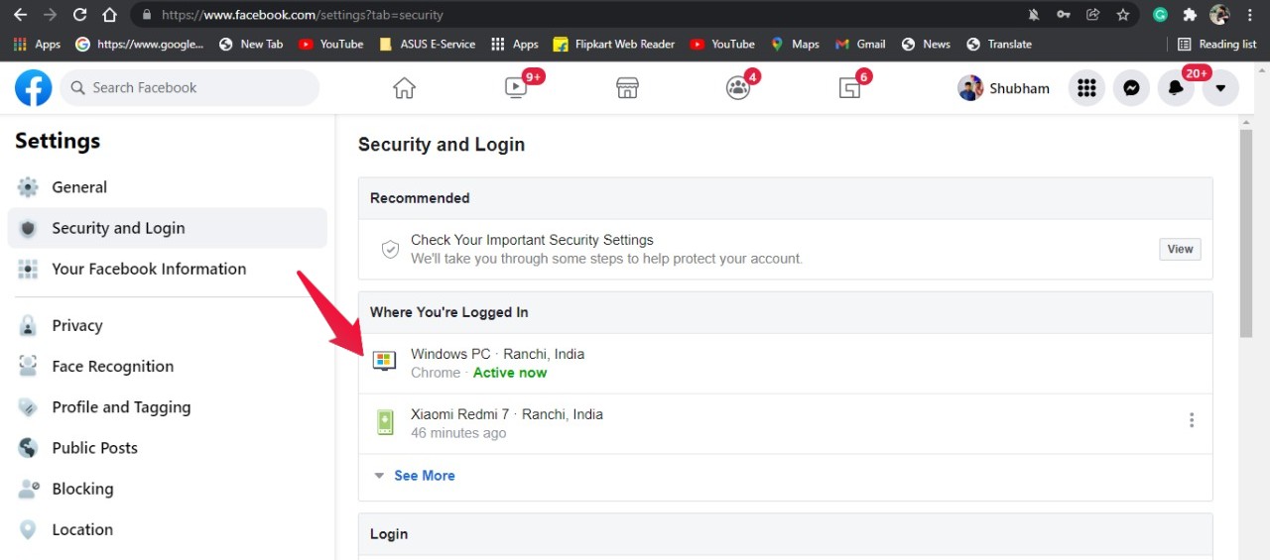Open Location settings
The height and width of the screenshot is (560, 1270).
point(167,529)
